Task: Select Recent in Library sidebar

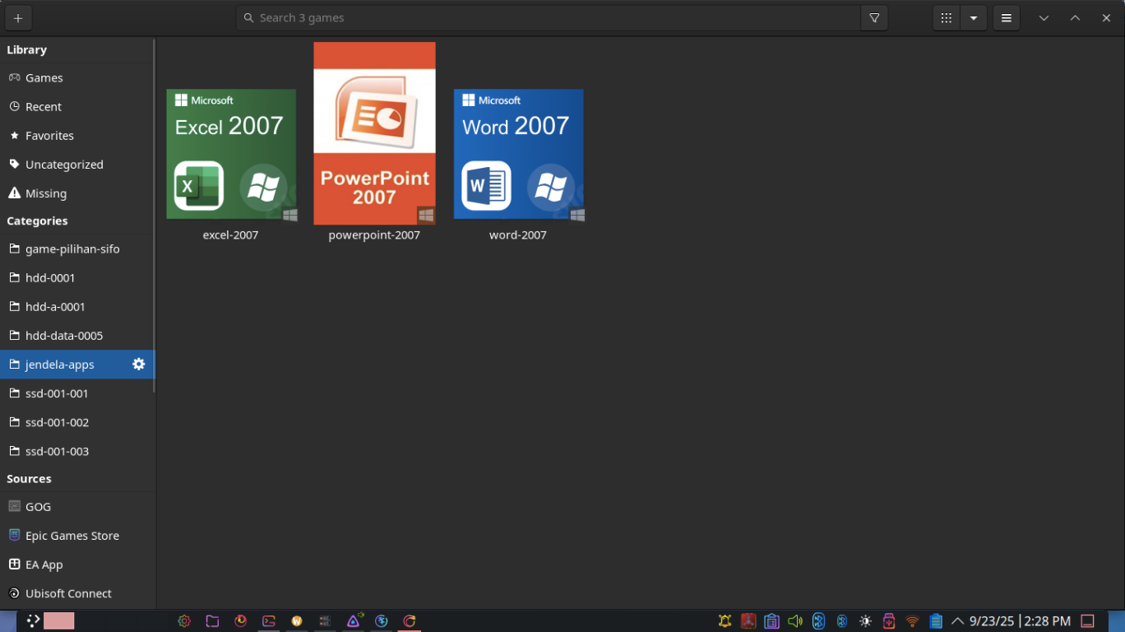Action: [77, 106]
